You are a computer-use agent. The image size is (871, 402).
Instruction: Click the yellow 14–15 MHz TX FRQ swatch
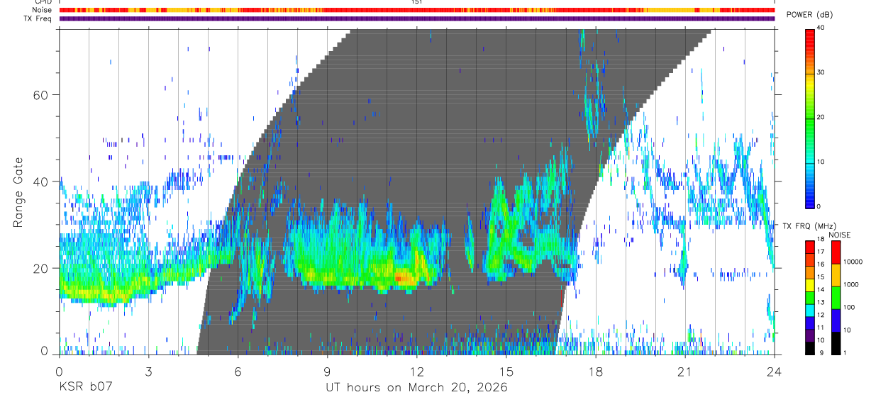coord(810,285)
